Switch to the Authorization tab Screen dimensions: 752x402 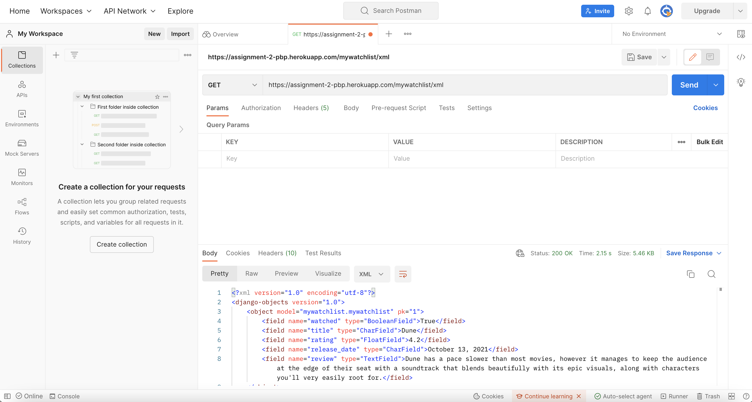pos(261,108)
